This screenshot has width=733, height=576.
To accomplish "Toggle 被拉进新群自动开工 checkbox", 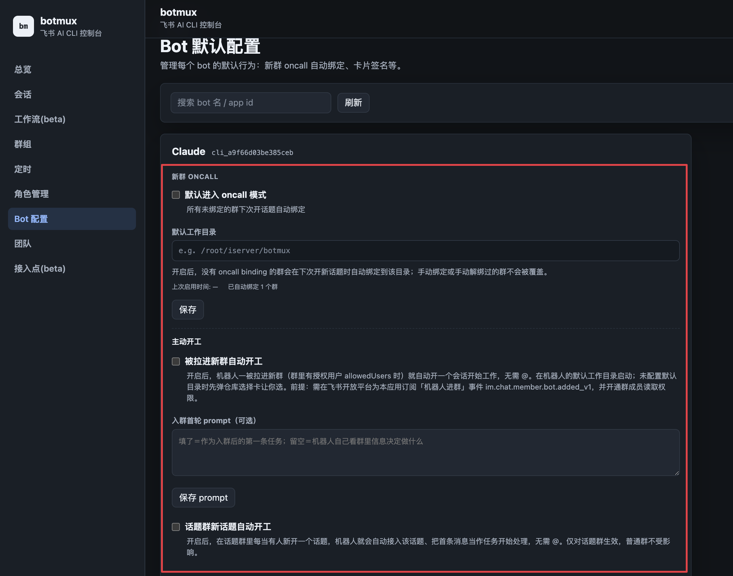I will pyautogui.click(x=176, y=361).
